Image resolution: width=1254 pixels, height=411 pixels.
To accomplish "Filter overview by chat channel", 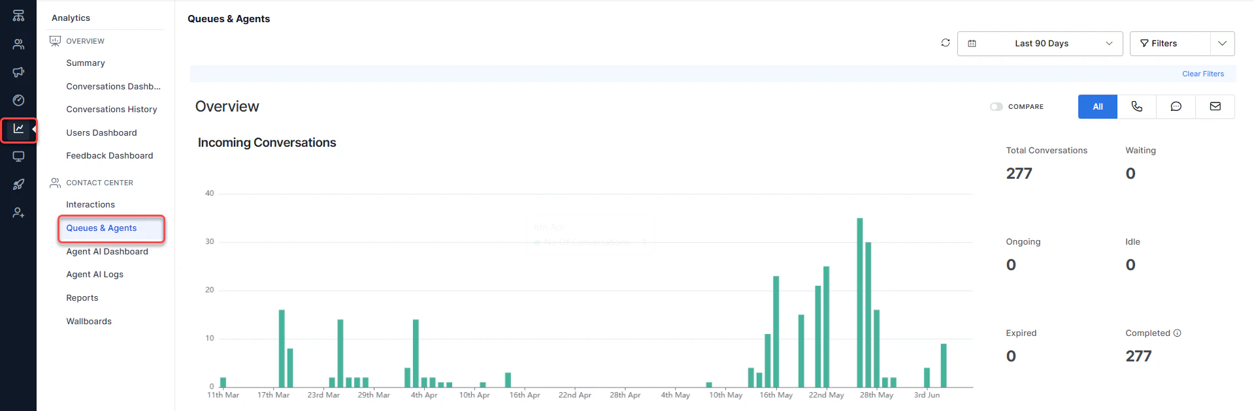I will pyautogui.click(x=1176, y=106).
